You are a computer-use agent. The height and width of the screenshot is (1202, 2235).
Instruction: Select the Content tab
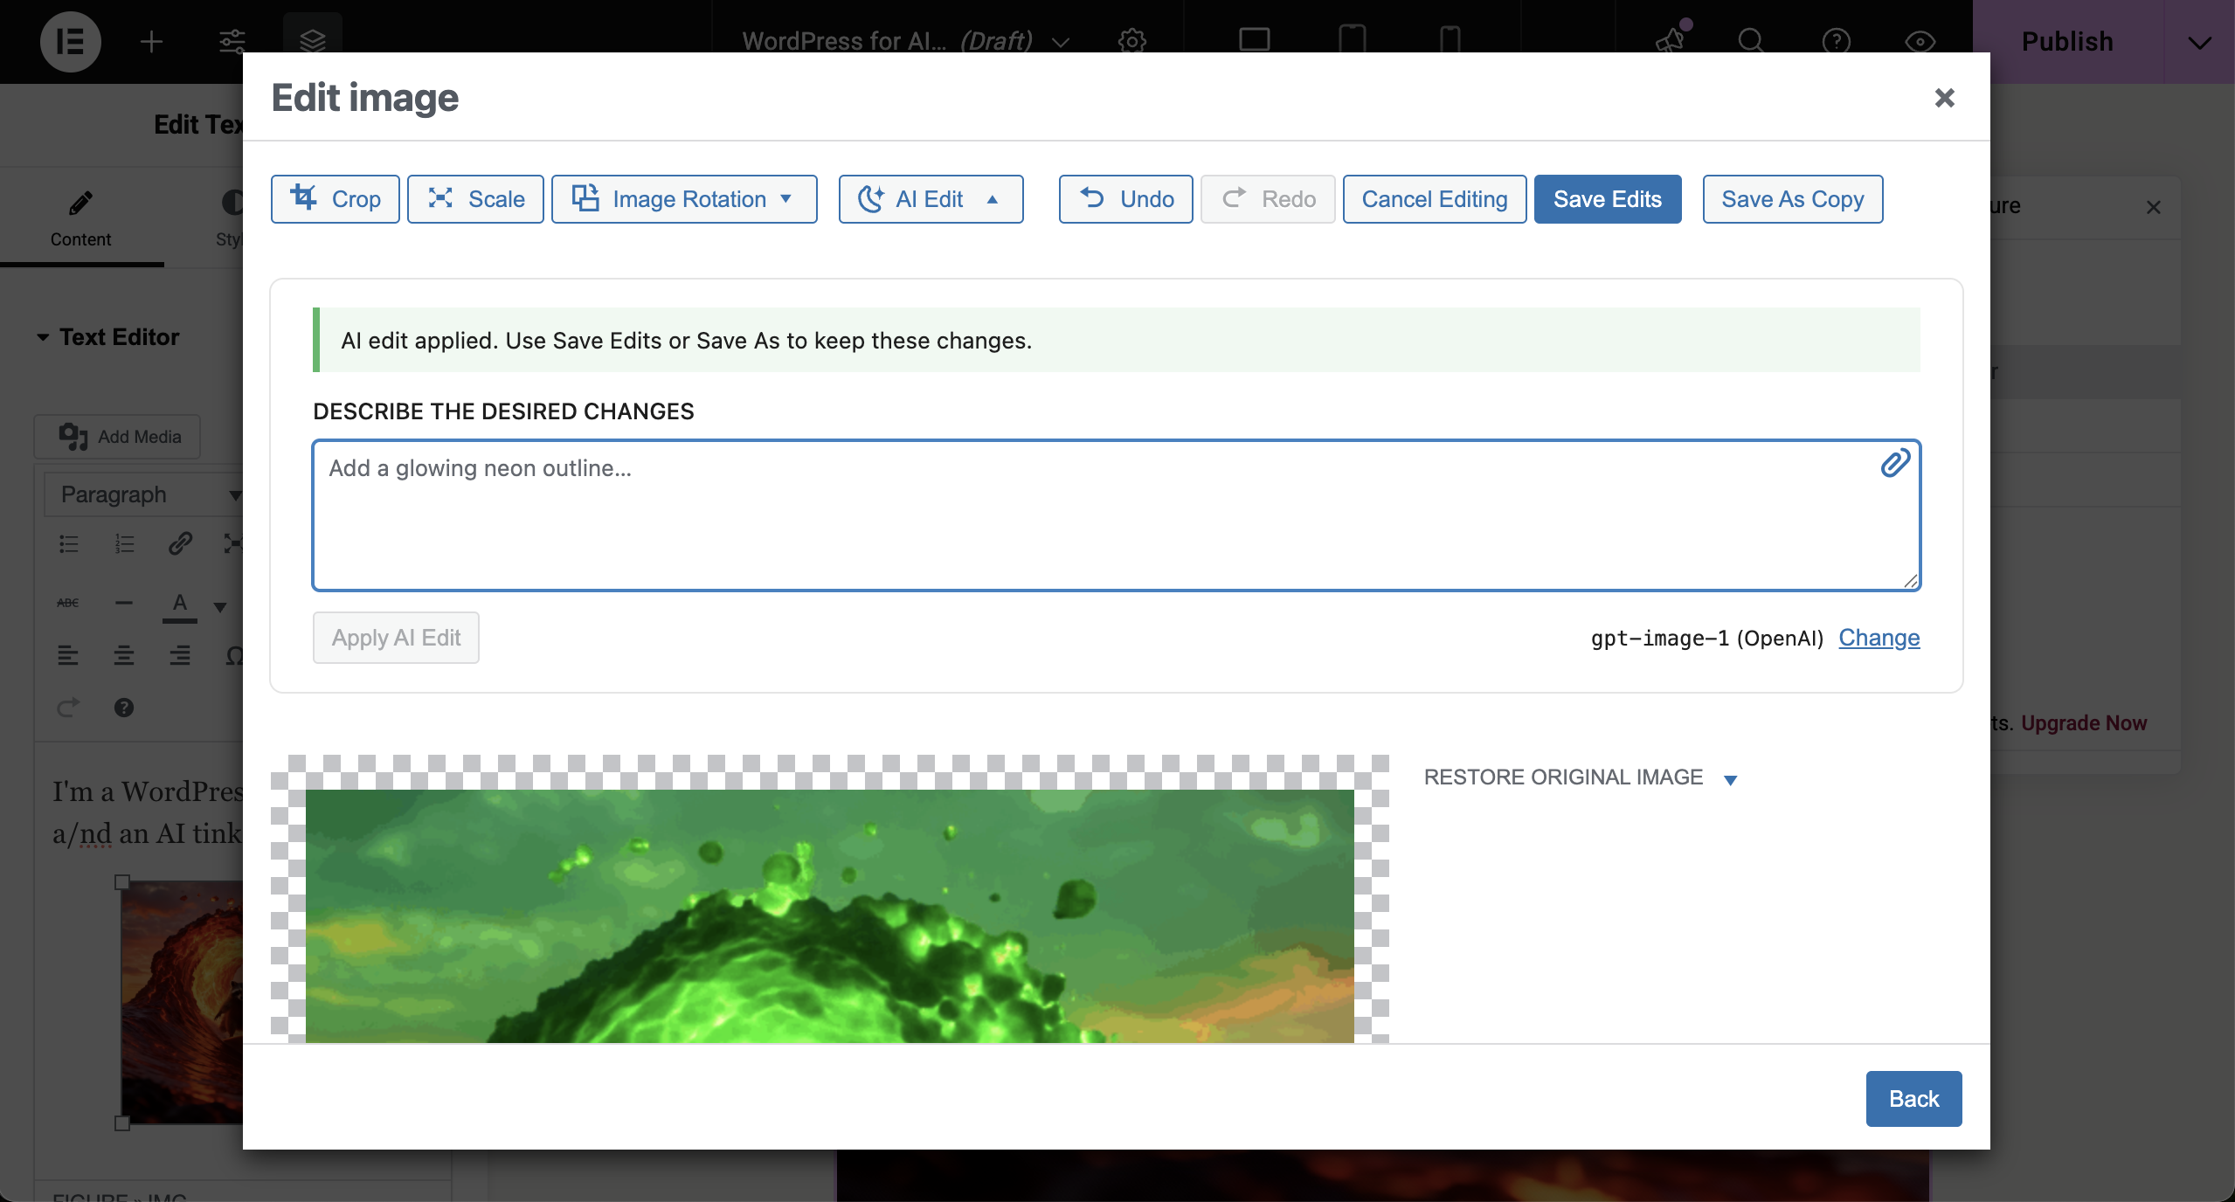[80, 218]
